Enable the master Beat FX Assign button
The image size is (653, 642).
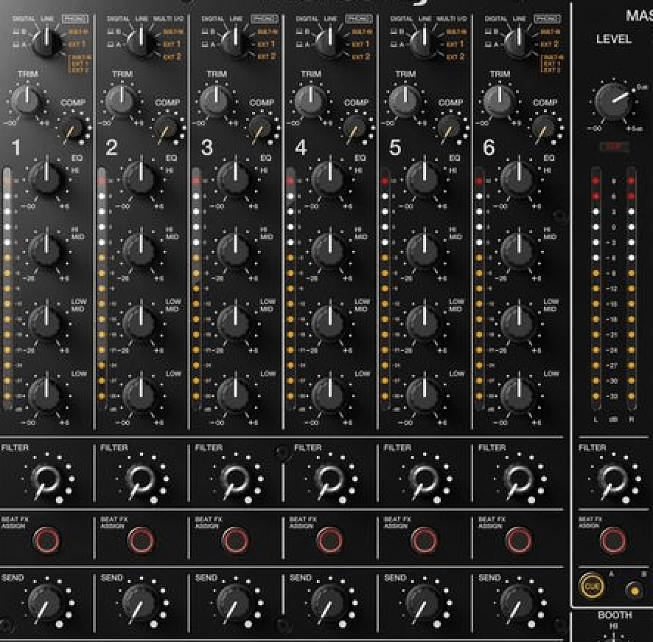click(x=612, y=540)
